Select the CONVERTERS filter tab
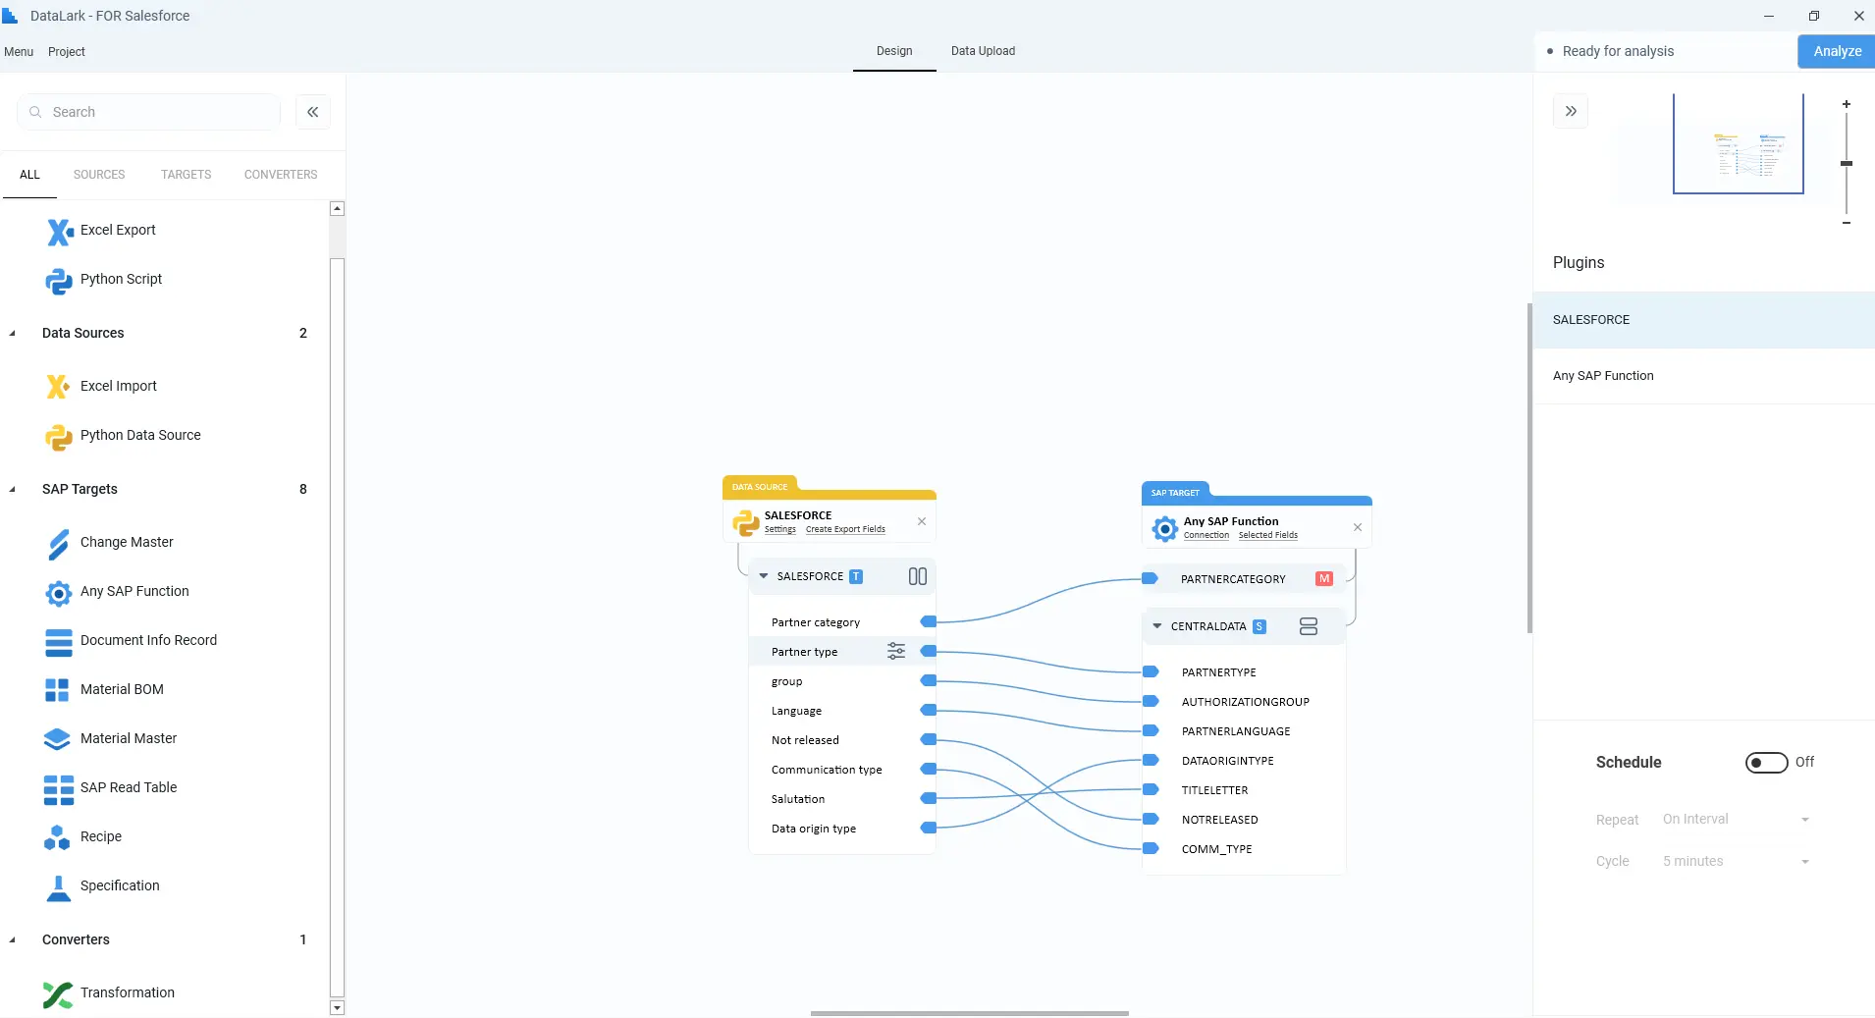Image resolution: width=1875 pixels, height=1018 pixels. 281,175
